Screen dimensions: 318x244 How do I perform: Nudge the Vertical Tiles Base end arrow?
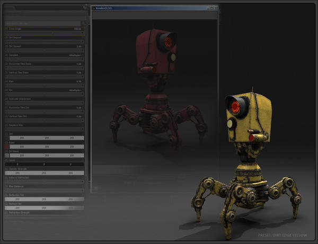point(83,77)
